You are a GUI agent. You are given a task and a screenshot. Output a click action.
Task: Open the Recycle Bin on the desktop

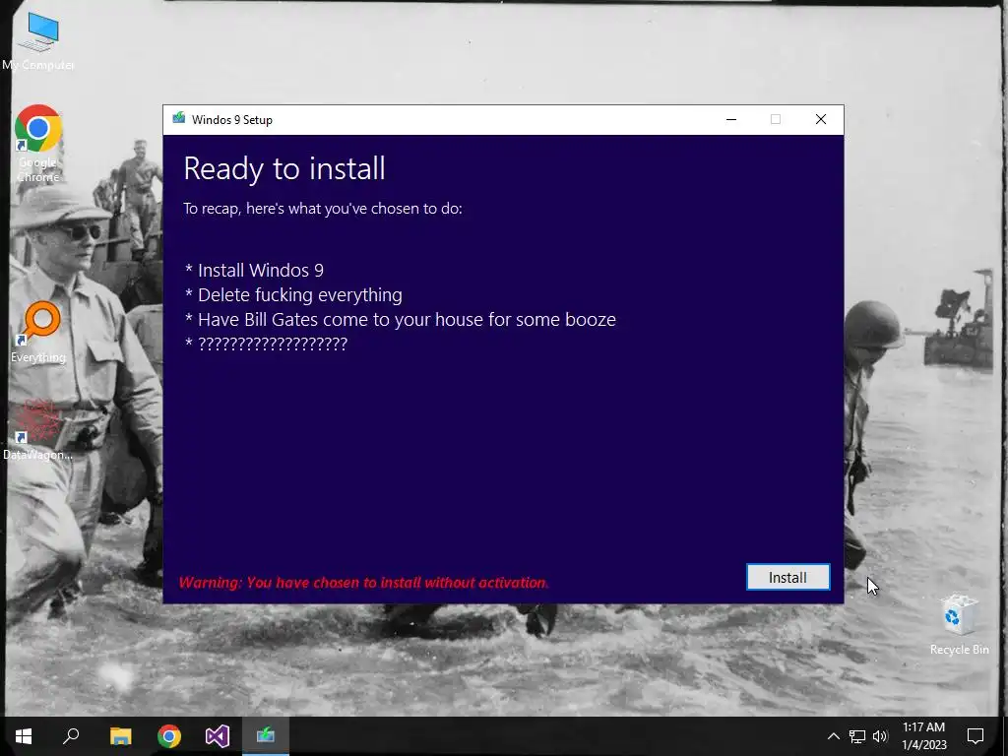click(959, 624)
